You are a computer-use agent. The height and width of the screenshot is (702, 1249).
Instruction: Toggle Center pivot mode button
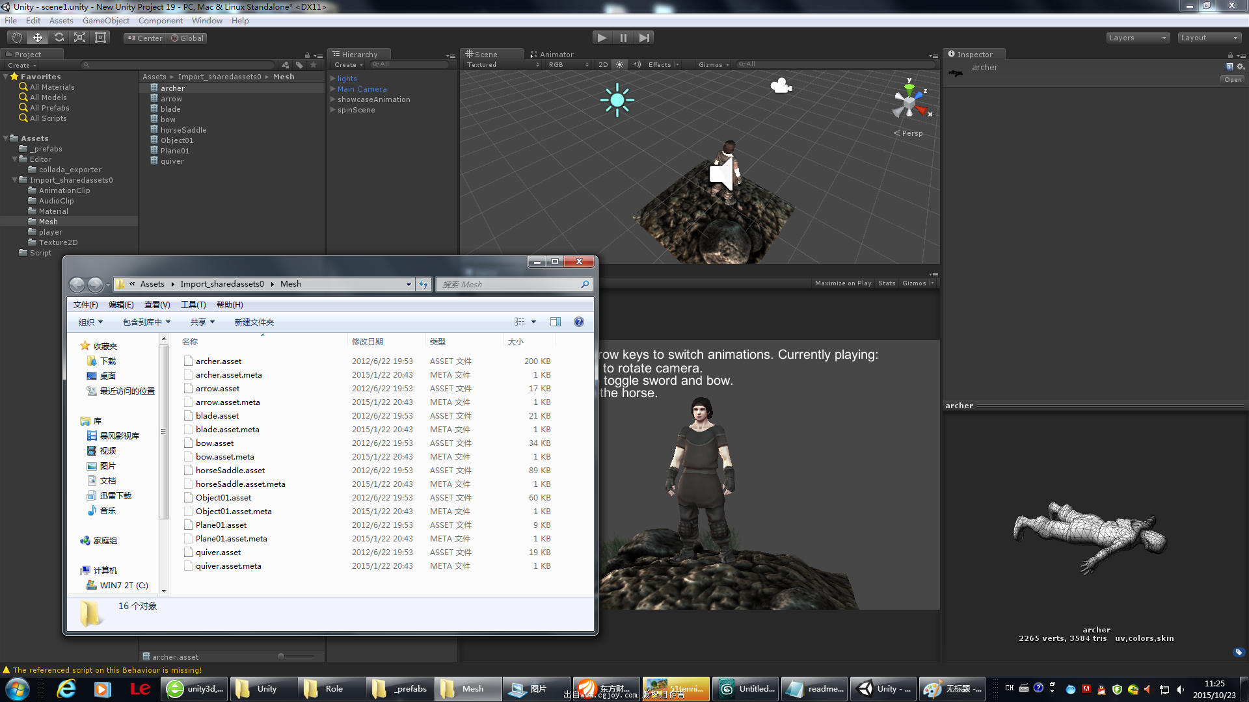pos(145,38)
